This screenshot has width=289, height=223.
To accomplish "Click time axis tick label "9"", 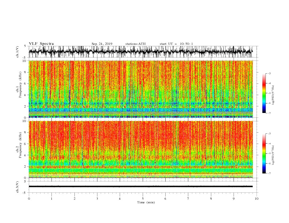I will [x=234, y=199].
